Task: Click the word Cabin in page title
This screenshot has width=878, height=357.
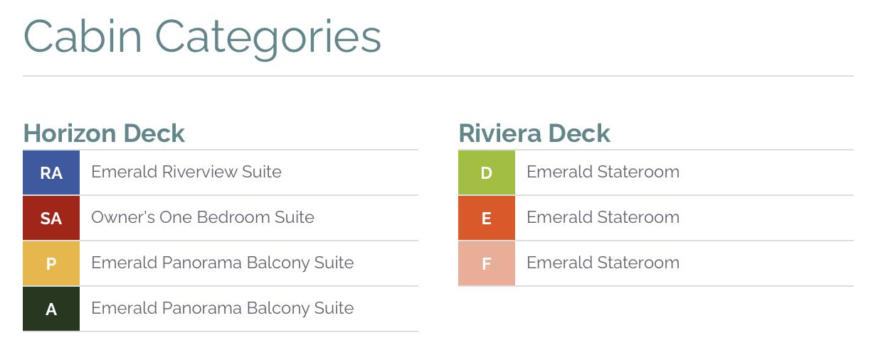Action: 83,37
